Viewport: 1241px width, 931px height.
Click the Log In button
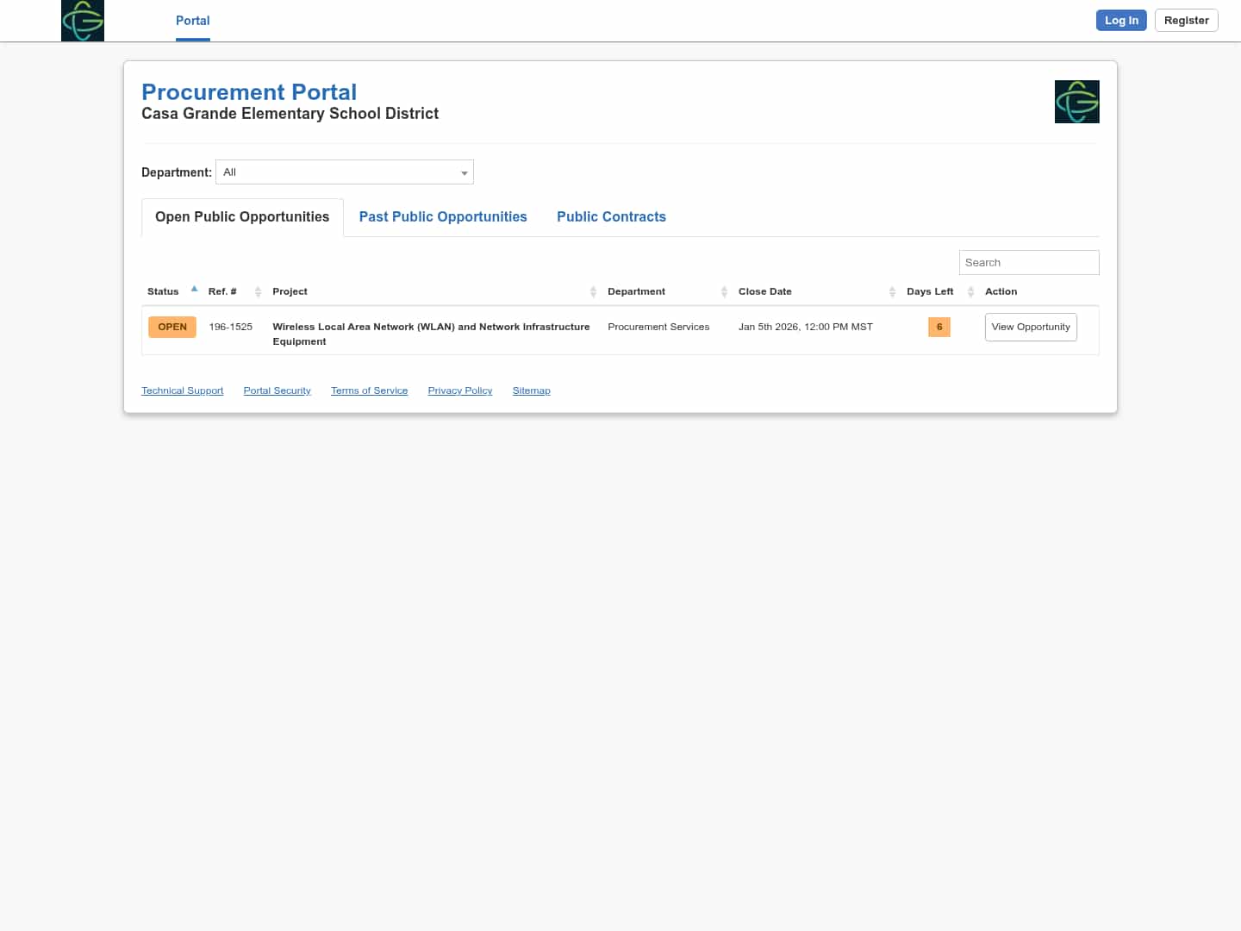click(1120, 20)
